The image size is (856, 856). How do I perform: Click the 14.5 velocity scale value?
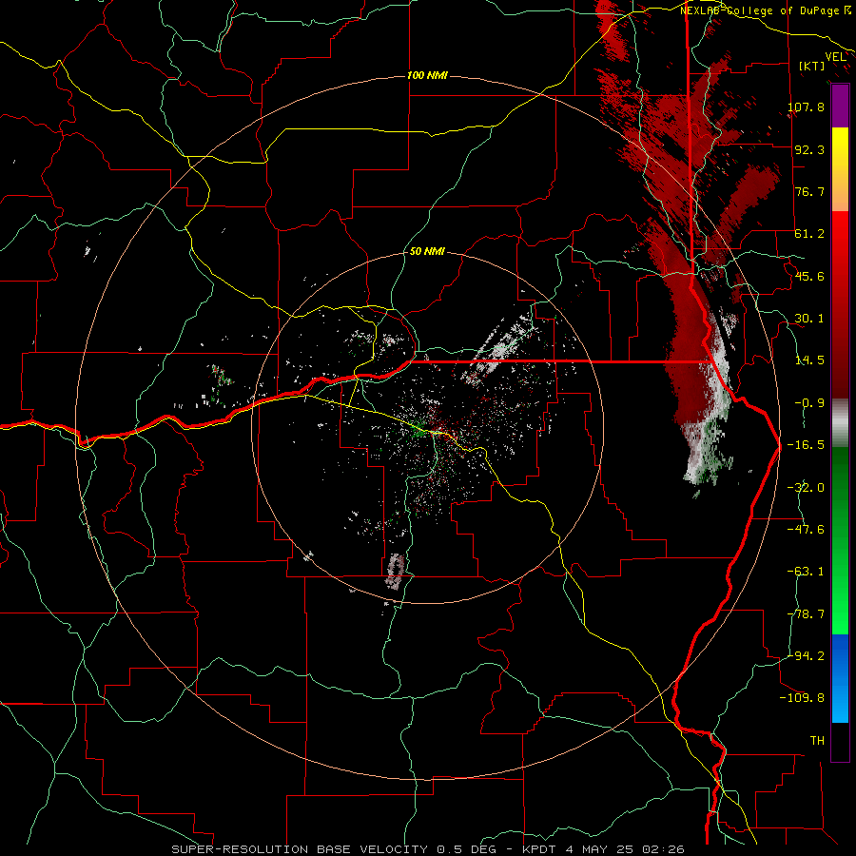coord(809,360)
